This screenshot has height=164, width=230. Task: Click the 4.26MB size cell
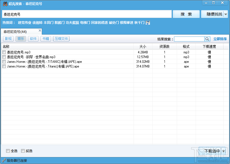[x=143, y=52]
